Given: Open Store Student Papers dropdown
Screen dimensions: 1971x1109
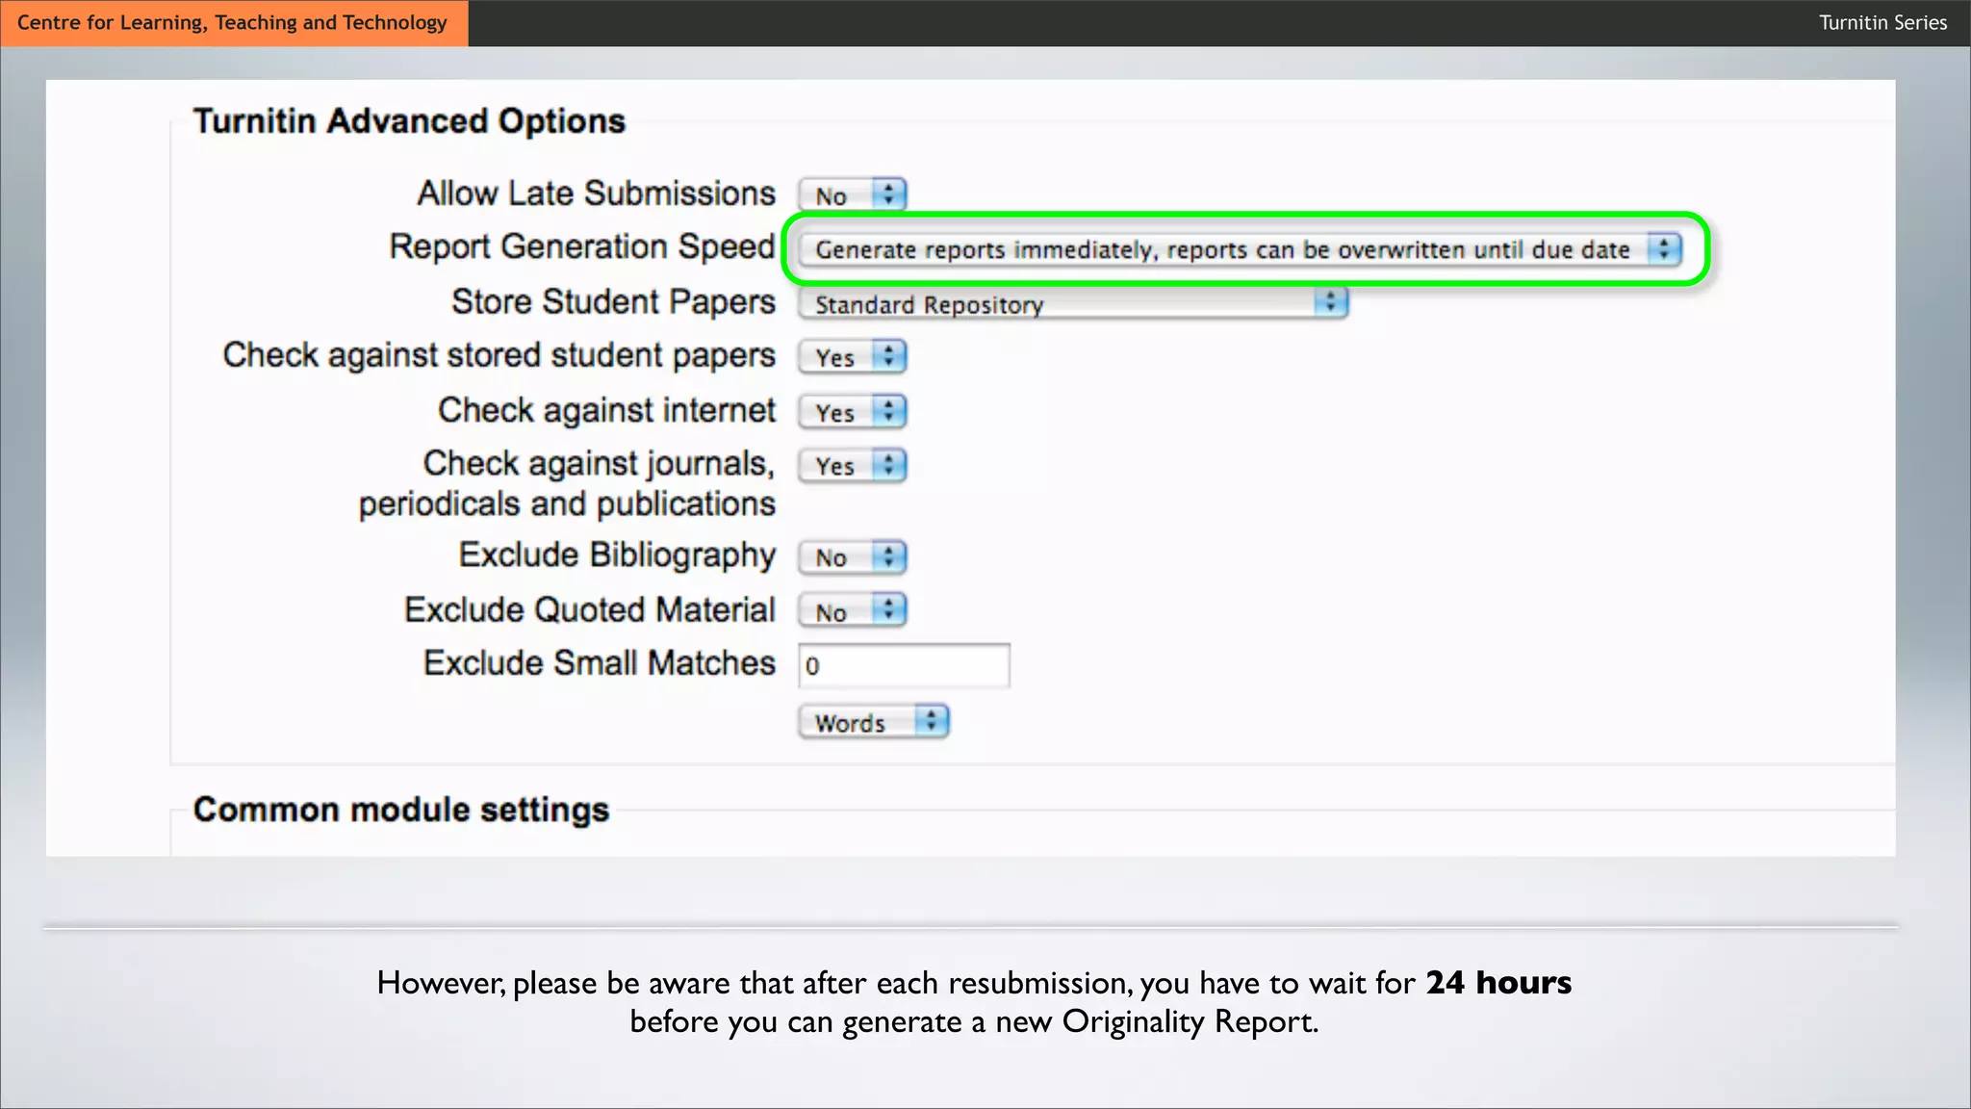Looking at the screenshot, I should pos(1059,304).
